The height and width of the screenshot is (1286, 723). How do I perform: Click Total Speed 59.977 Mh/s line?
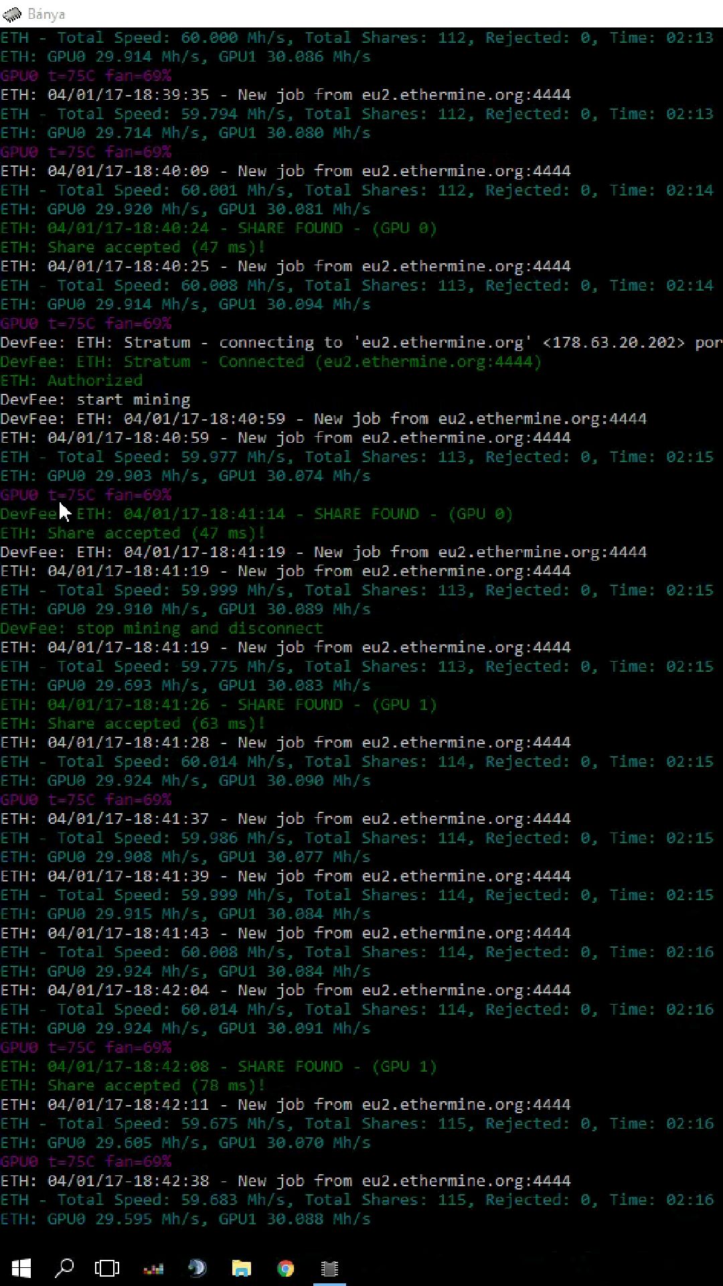357,457
